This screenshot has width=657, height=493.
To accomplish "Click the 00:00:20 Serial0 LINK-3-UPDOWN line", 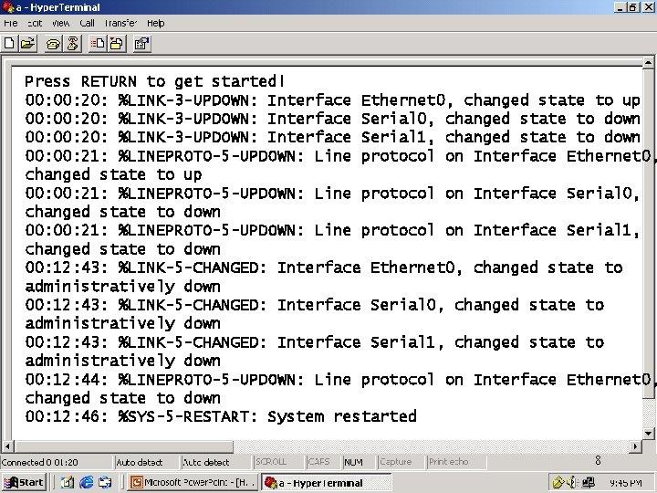I will (x=333, y=119).
